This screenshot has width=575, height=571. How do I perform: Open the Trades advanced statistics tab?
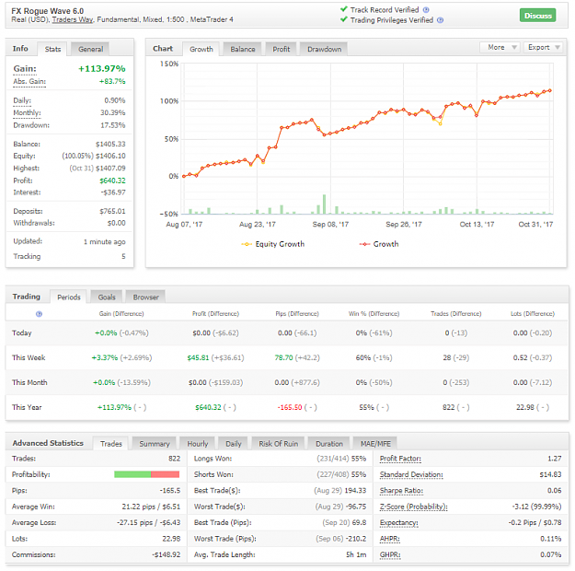110,444
